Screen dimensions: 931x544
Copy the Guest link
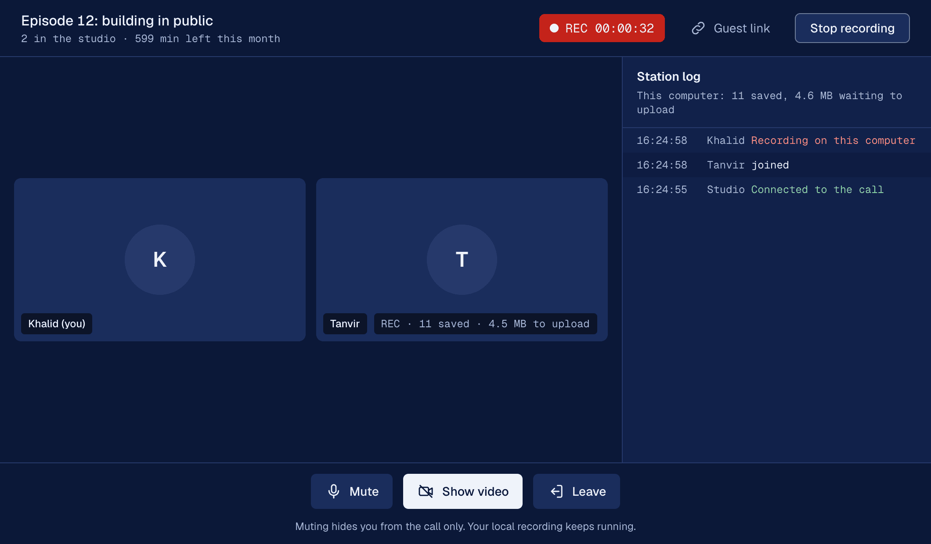pyautogui.click(x=731, y=28)
